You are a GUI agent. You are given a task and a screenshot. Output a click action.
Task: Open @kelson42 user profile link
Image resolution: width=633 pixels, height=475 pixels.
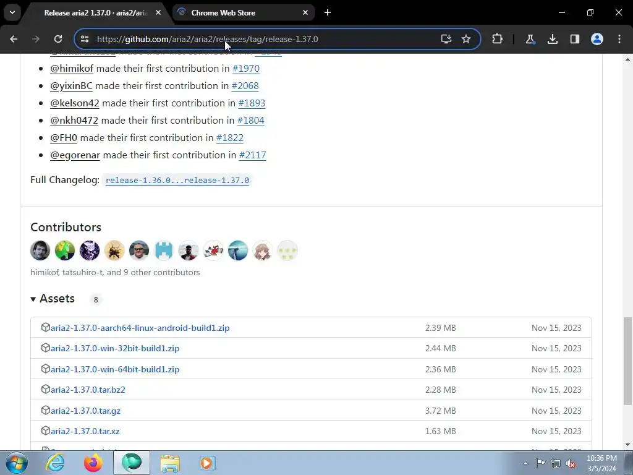pos(75,103)
